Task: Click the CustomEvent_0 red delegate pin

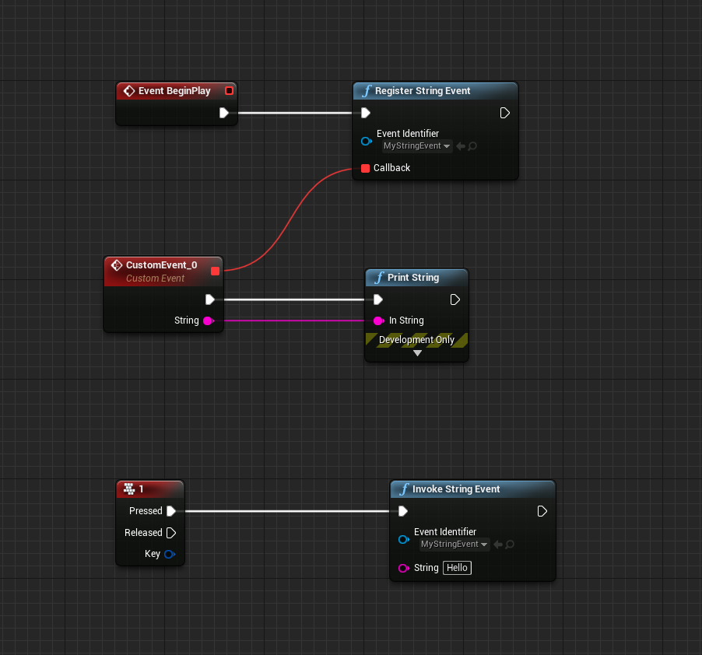Action: click(x=216, y=271)
